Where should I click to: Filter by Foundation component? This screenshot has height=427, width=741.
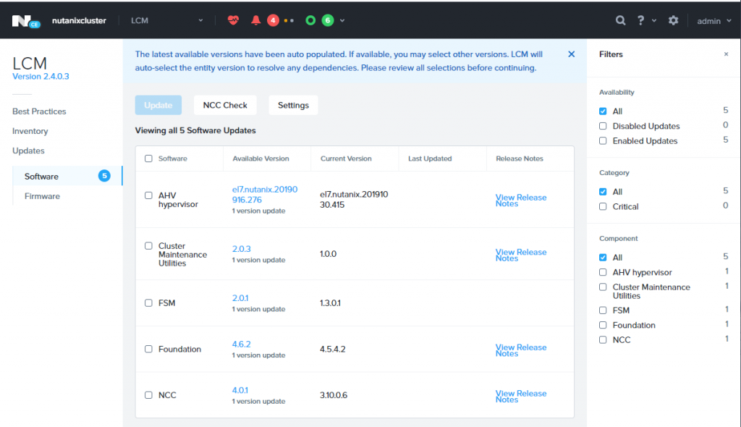click(603, 325)
